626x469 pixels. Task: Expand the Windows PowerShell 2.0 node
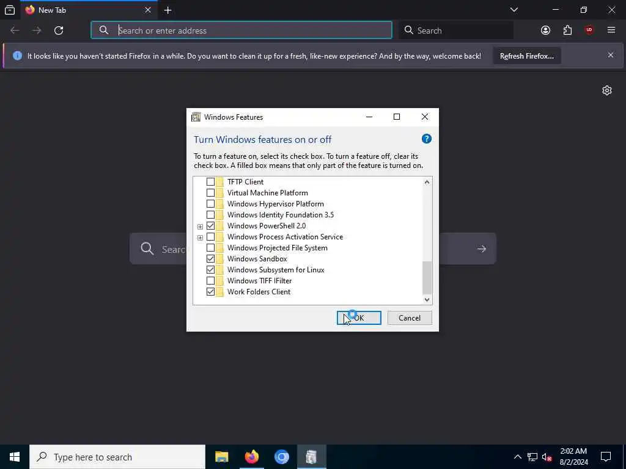coord(200,227)
